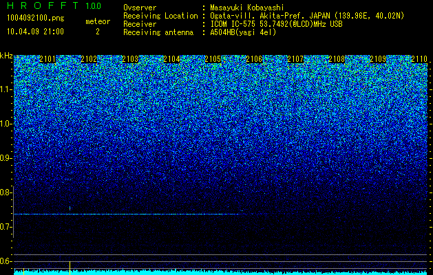Click the 1.1 frequency axis label
Viewport: 433px width, 275px height.
coord(6,89)
